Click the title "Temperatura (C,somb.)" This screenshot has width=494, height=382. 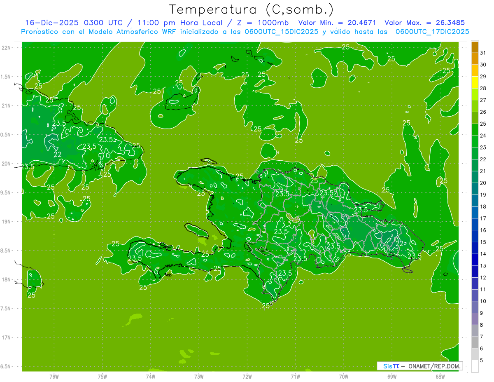(x=251, y=9)
